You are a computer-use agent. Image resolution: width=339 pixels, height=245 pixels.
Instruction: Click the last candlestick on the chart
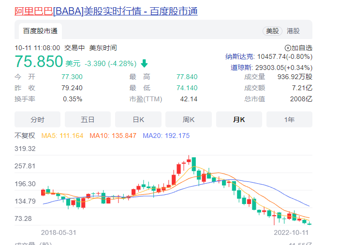coord(310,223)
